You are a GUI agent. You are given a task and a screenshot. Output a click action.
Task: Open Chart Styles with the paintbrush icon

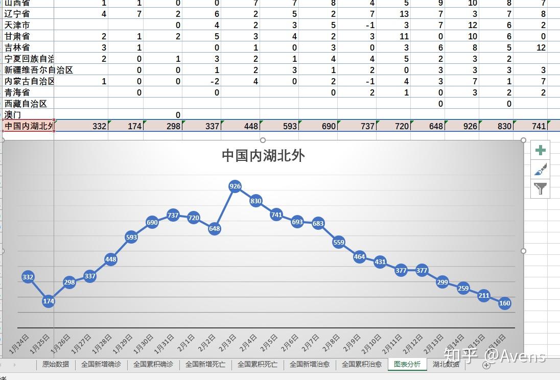[x=540, y=169]
